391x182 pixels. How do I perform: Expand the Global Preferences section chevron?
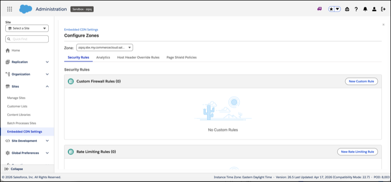click(x=47, y=153)
